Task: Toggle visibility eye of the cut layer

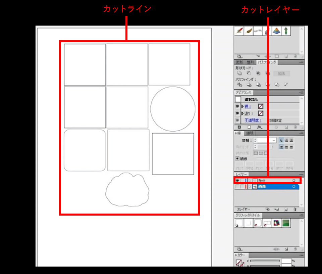Action: tap(237, 180)
